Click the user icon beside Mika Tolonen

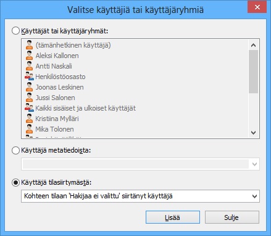29,129
